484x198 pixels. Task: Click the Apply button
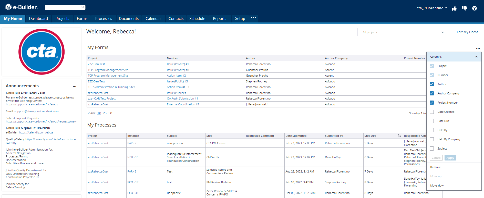tap(450, 158)
